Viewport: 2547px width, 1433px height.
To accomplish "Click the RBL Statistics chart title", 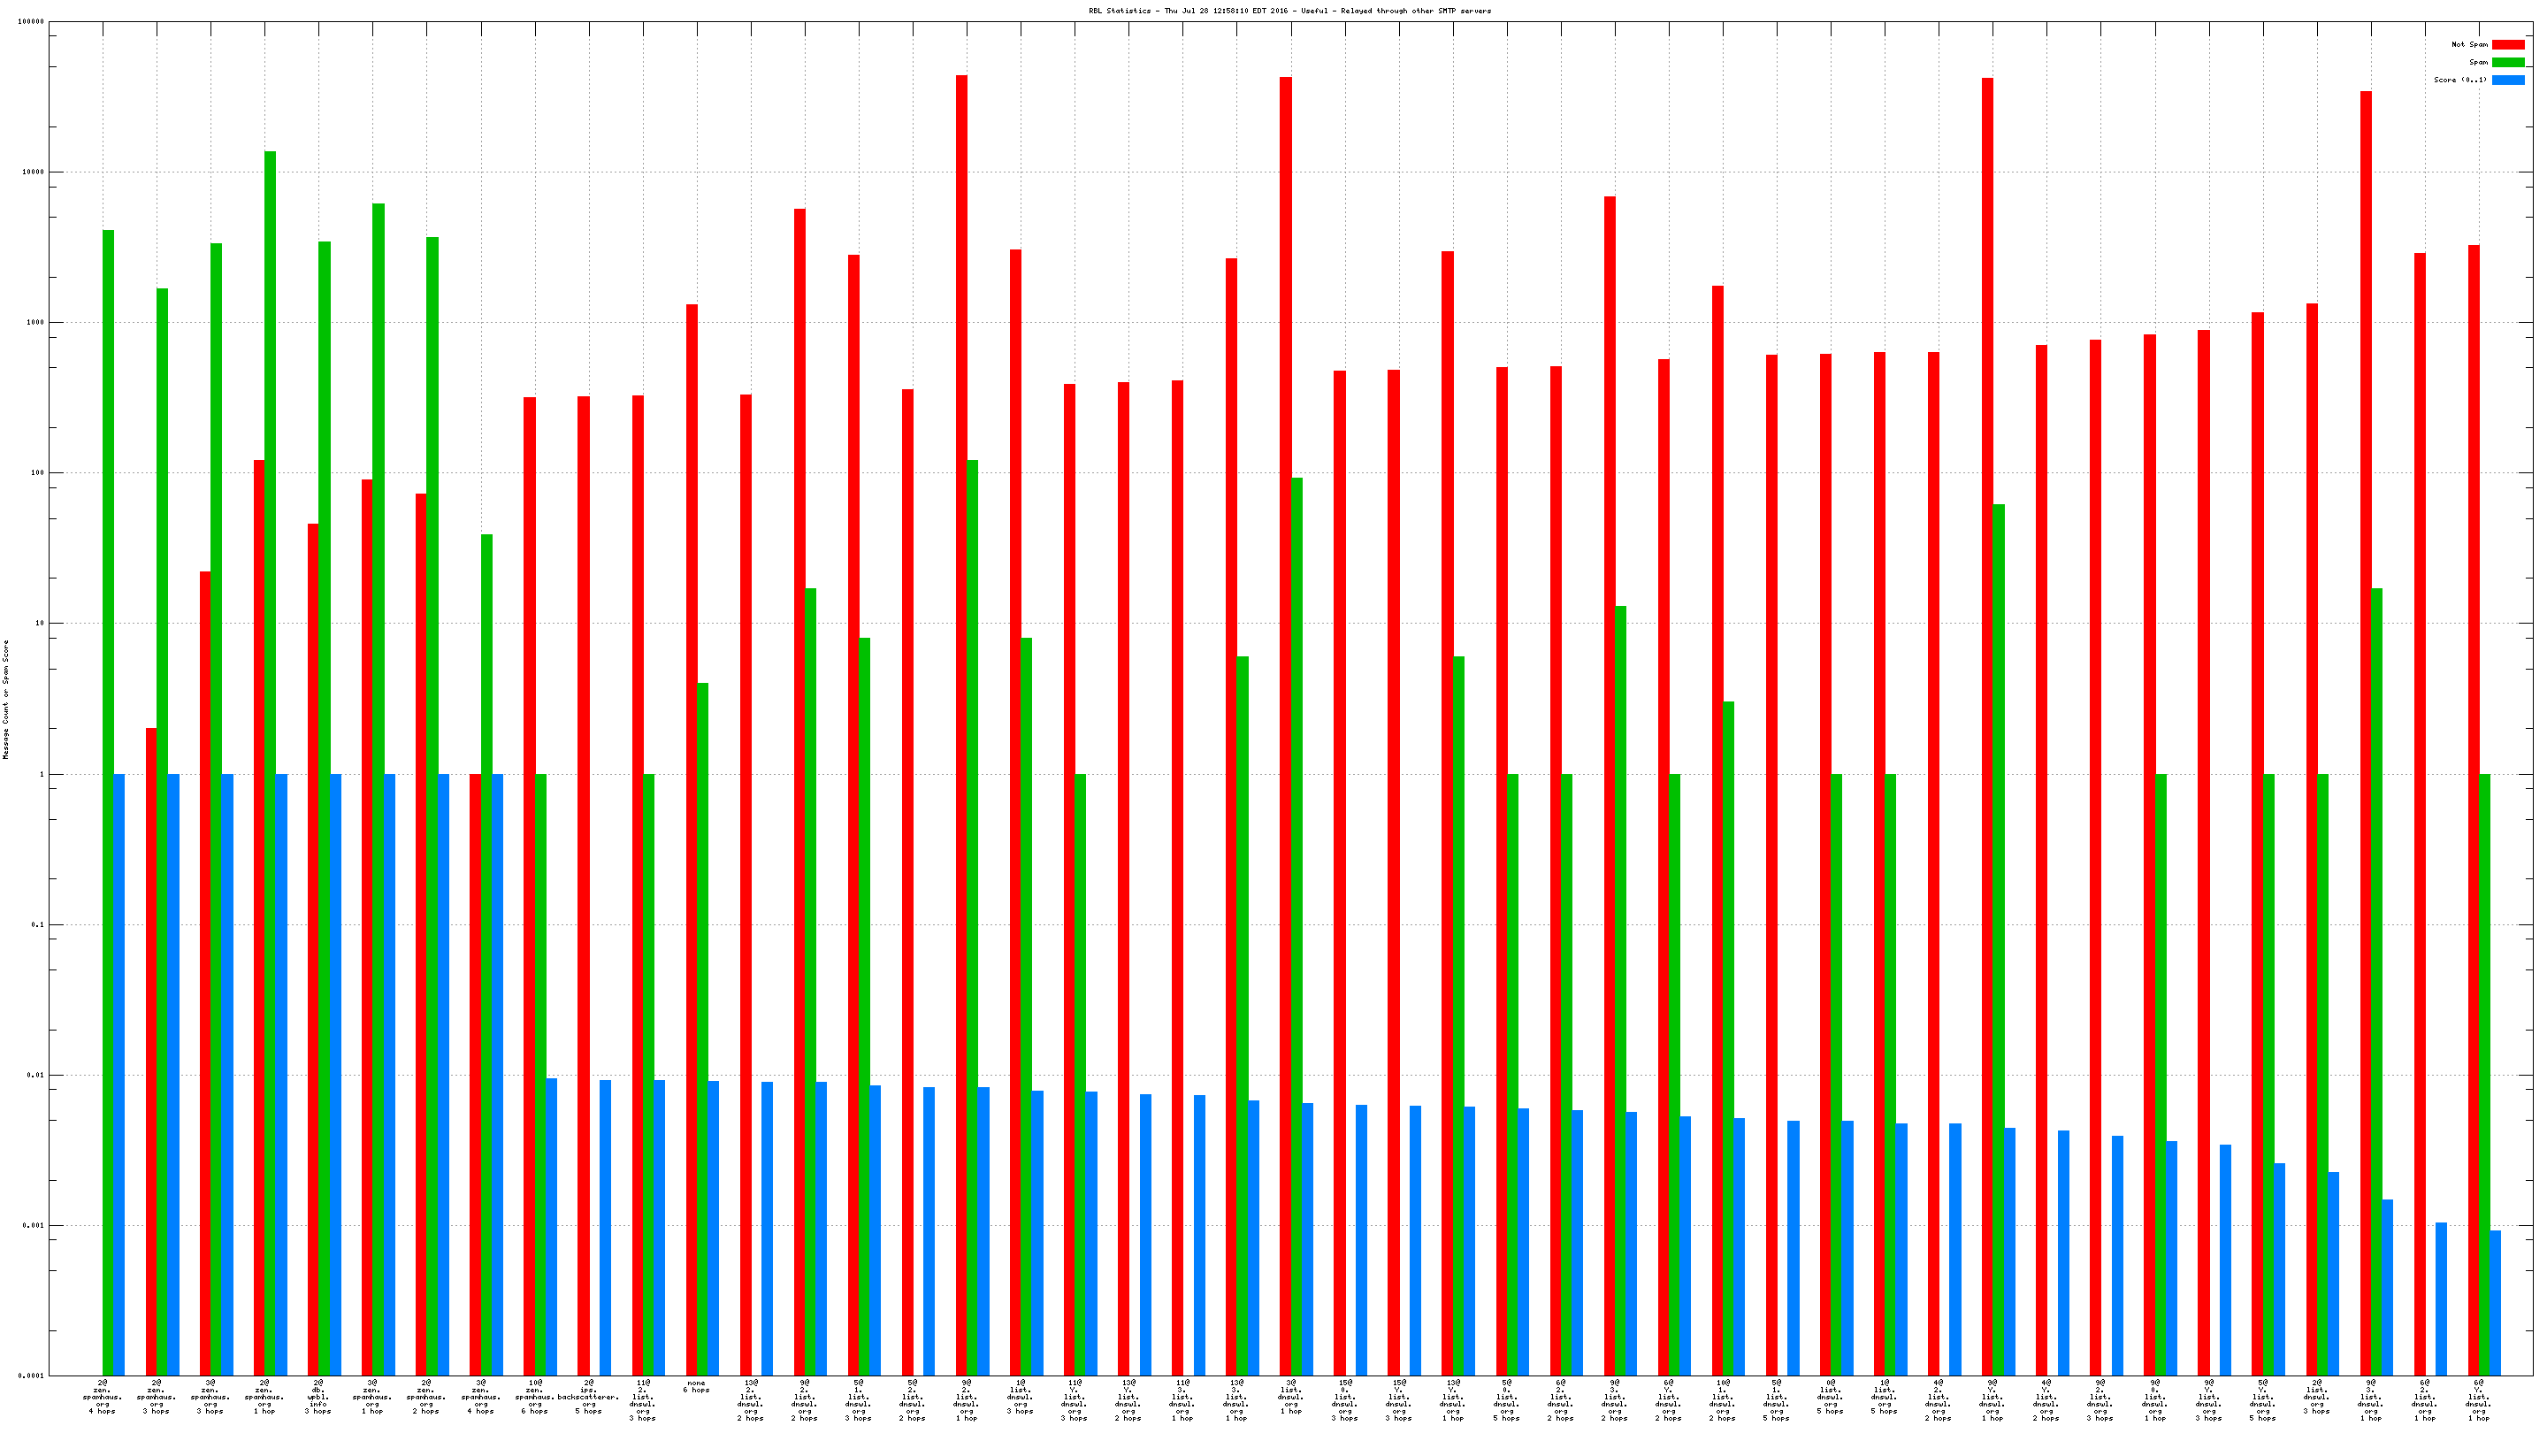I will pos(1289,11).
